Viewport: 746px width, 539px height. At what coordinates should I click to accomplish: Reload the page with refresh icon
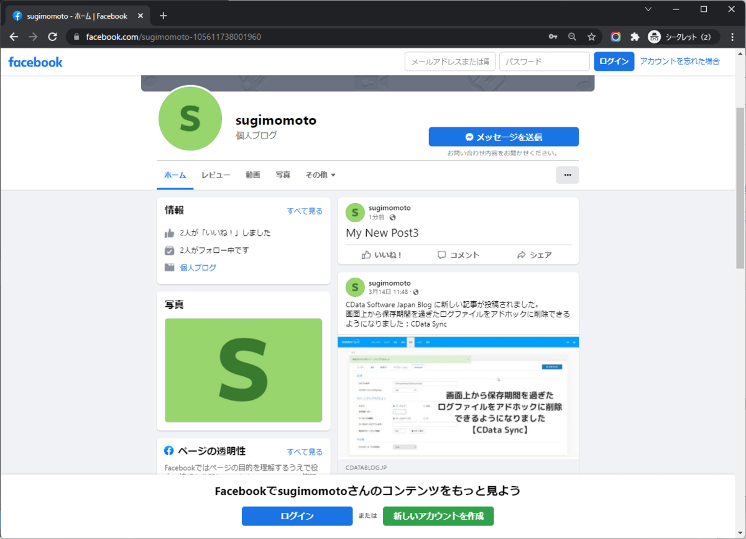(x=53, y=37)
